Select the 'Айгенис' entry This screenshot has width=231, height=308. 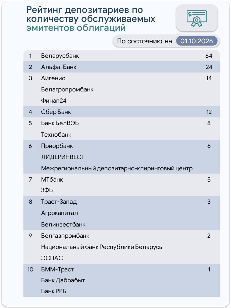tap(53, 78)
